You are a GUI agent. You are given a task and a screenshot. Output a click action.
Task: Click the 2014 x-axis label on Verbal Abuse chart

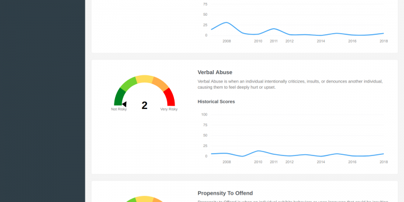[321, 162]
